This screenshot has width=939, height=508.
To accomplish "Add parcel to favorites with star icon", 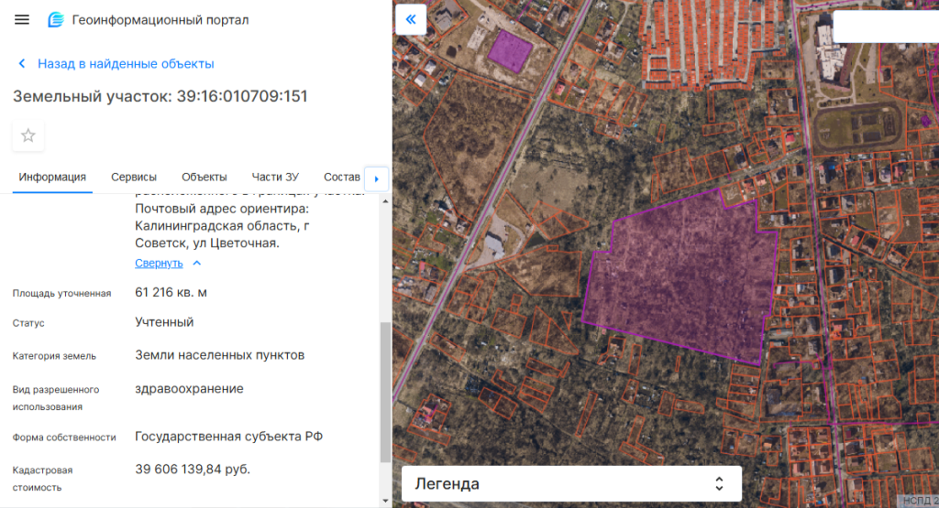I will coord(28,135).
